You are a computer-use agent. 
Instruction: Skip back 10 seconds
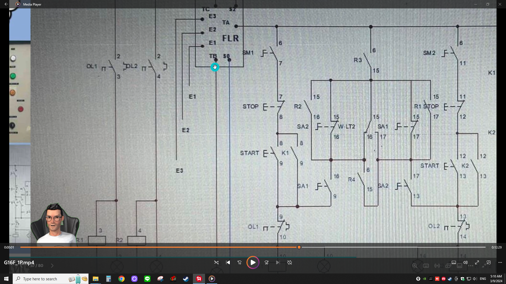point(239,262)
